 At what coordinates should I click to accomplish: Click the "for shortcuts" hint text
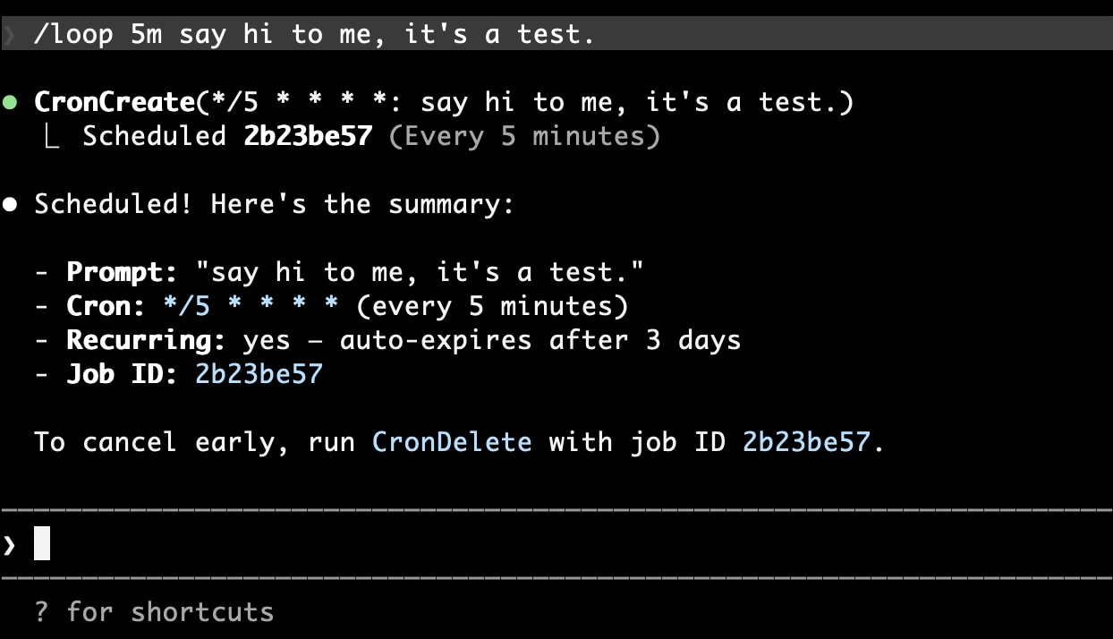click(170, 612)
